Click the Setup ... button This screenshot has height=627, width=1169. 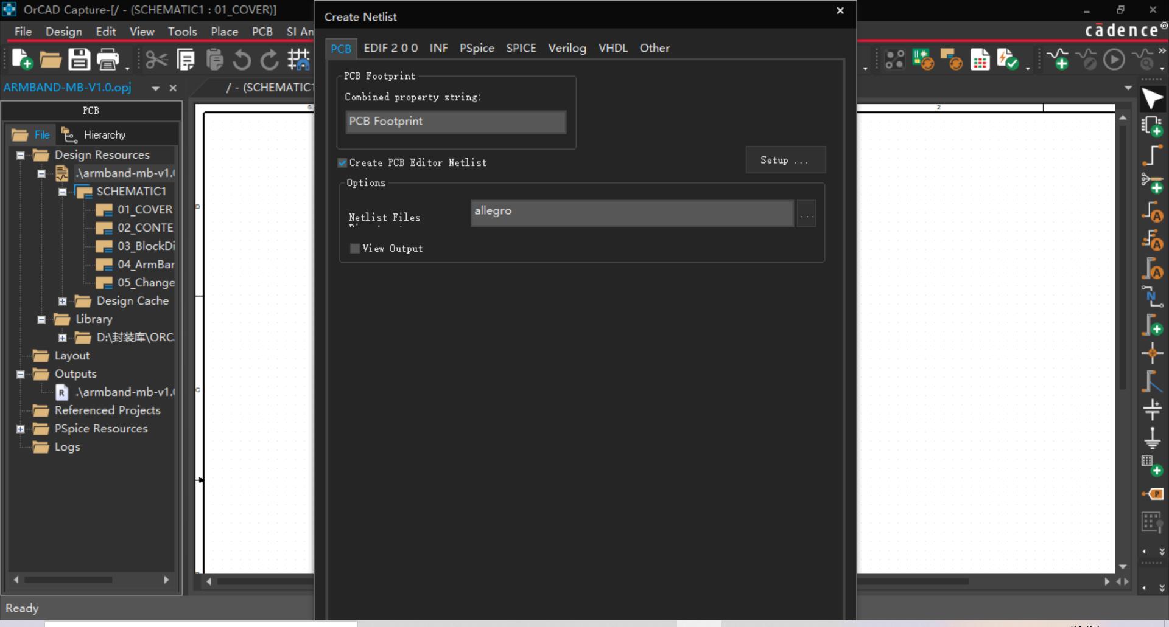click(785, 160)
